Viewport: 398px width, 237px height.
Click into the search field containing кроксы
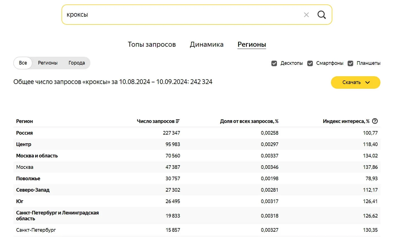tap(181, 15)
